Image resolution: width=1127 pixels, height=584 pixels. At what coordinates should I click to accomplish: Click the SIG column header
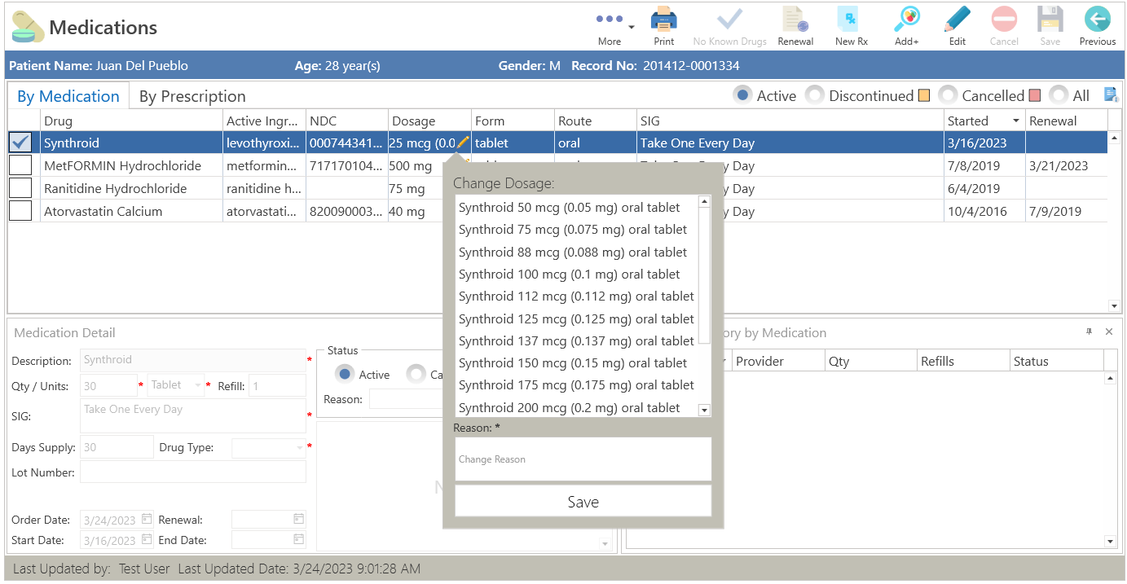click(790, 121)
